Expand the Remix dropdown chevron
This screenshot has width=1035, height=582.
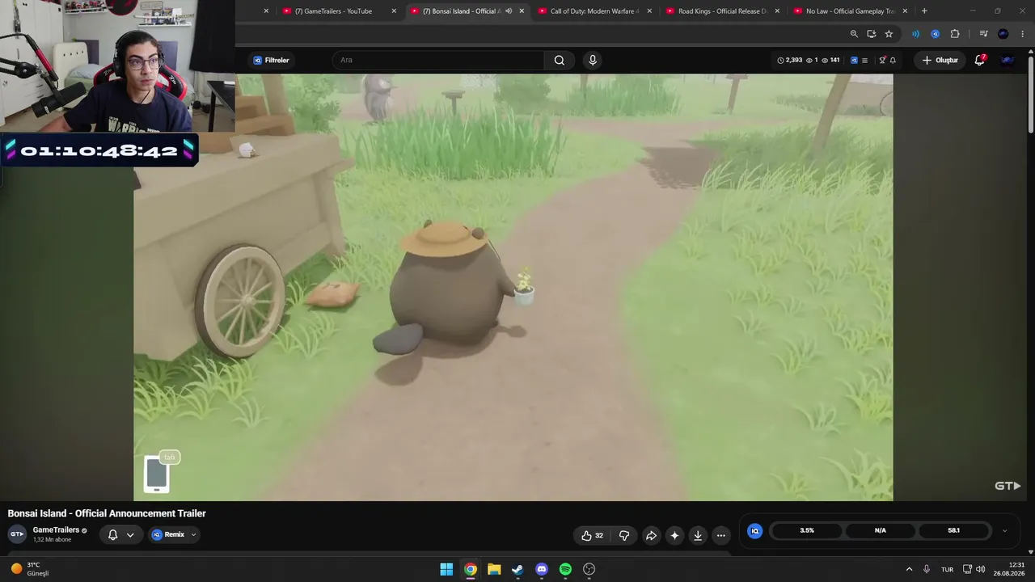point(193,534)
